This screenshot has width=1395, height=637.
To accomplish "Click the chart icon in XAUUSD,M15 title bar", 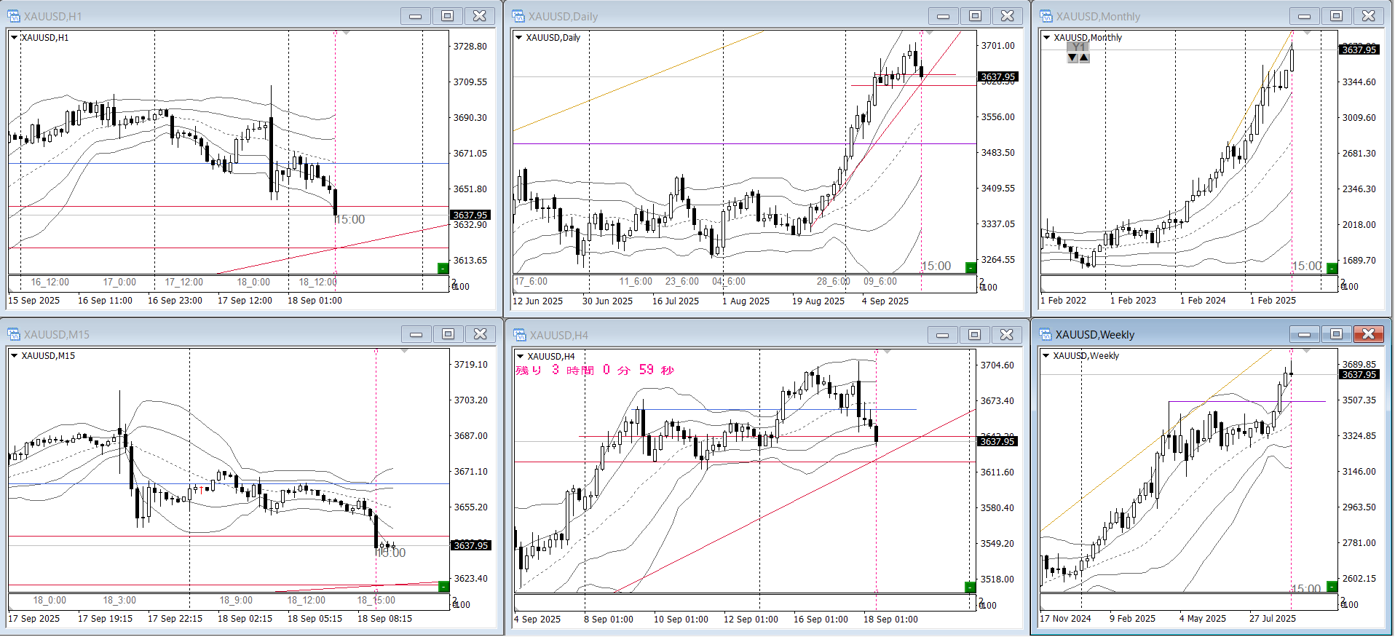I will tap(13, 334).
